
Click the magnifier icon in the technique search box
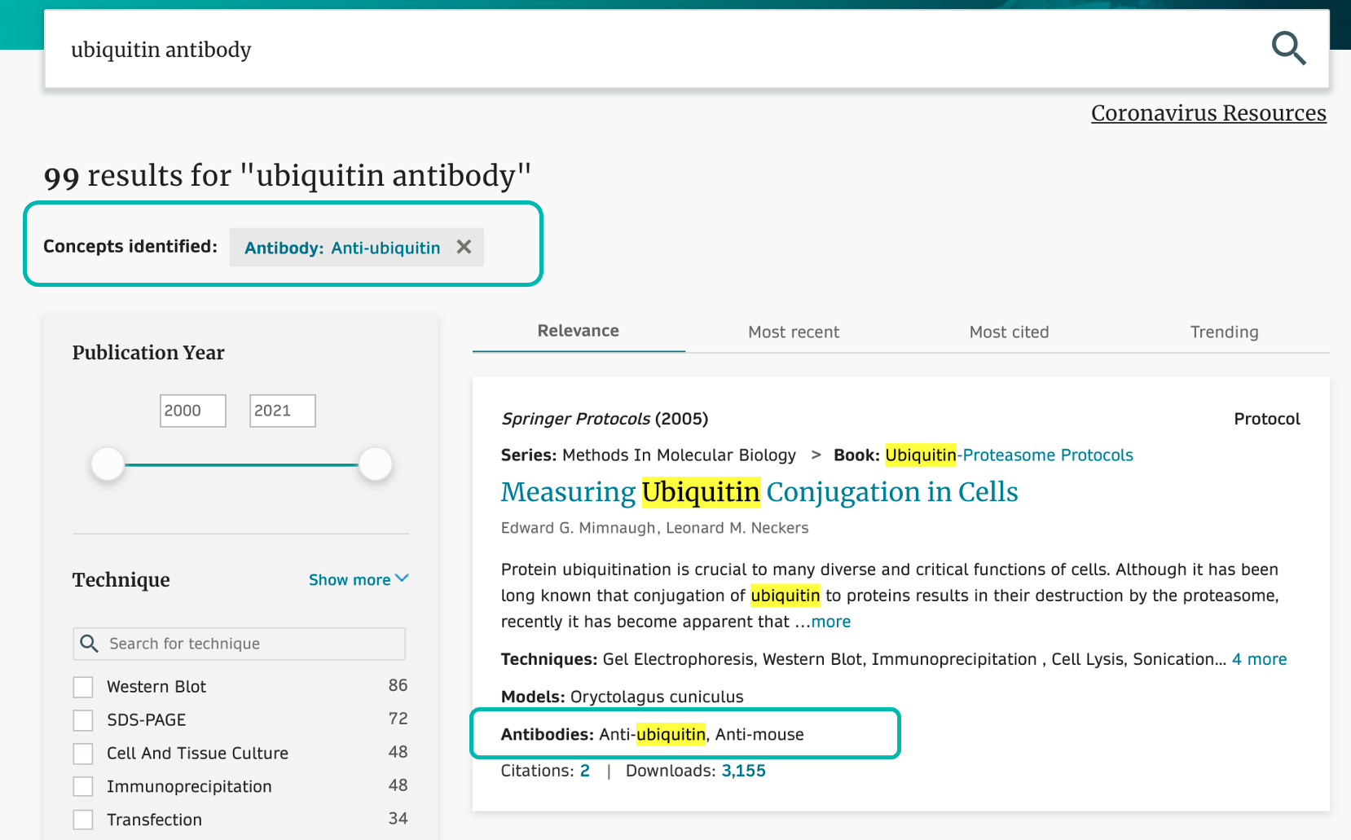[x=89, y=644]
